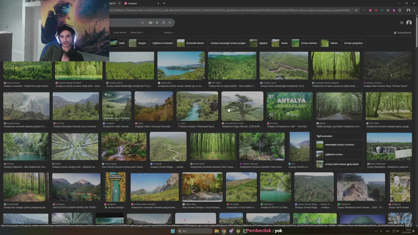Viewport: 418px width, 235px height.
Task: Open Kepez Belediyesi image in third row
Action: pyautogui.click(x=389, y=147)
